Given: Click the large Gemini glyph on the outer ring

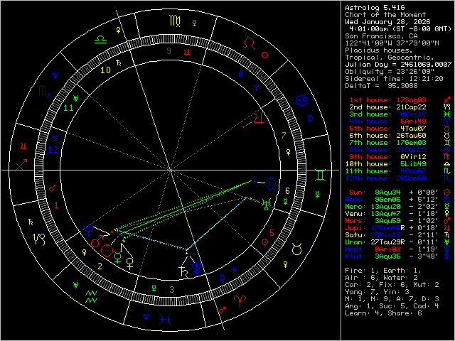Looking at the screenshot, I should [321, 175].
